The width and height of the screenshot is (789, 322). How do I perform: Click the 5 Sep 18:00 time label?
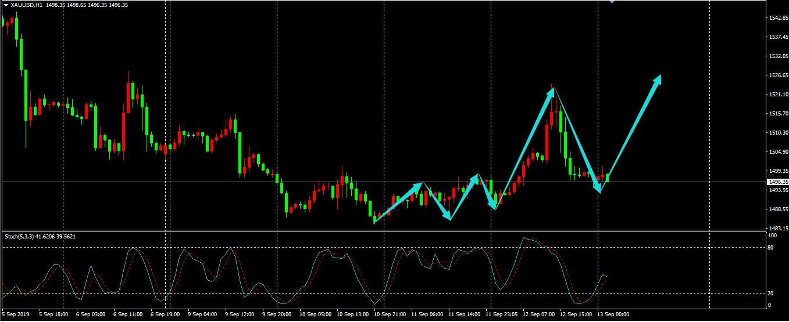52,314
